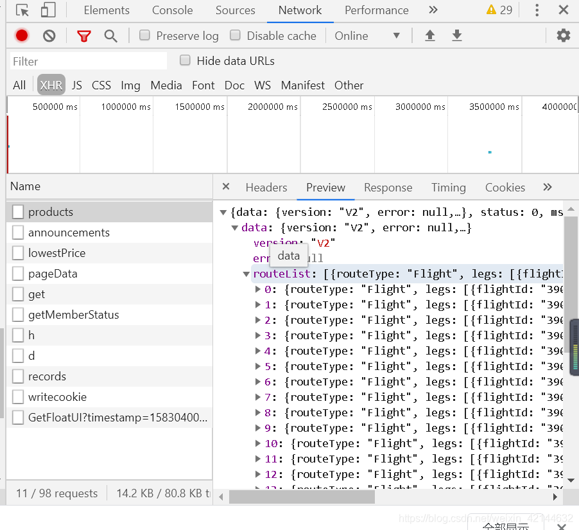Select the getMemberStatus request
The width and height of the screenshot is (579, 530).
pyautogui.click(x=110, y=315)
